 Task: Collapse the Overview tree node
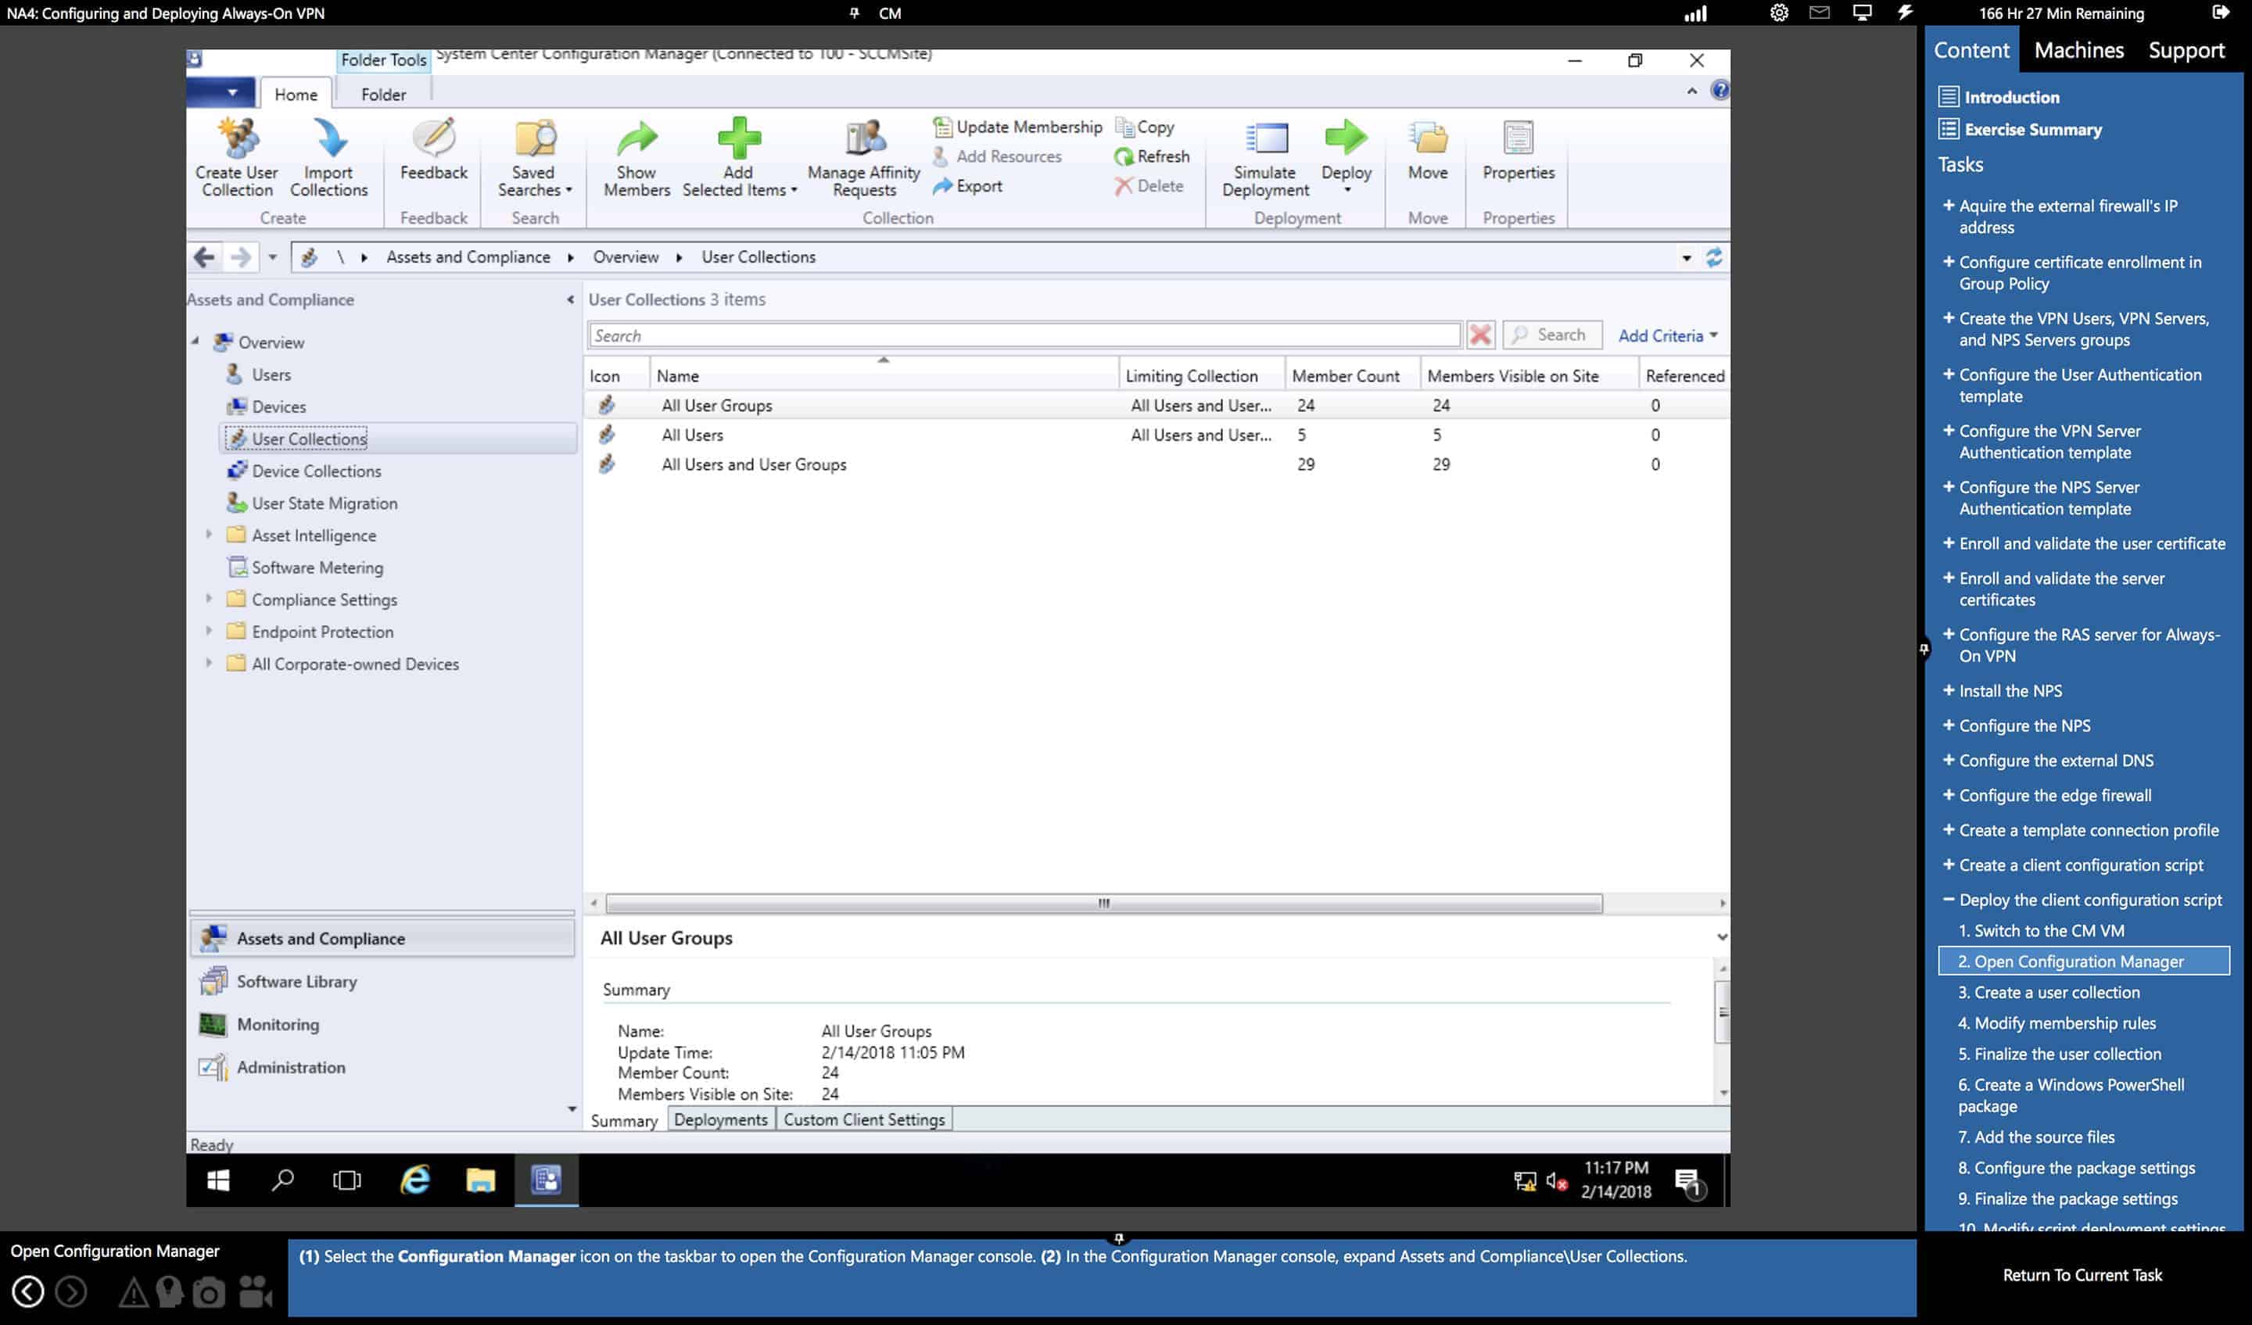click(x=195, y=342)
